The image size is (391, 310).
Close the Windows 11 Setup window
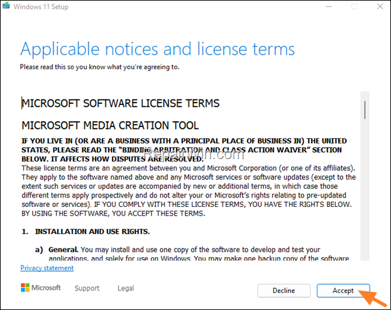380,6
